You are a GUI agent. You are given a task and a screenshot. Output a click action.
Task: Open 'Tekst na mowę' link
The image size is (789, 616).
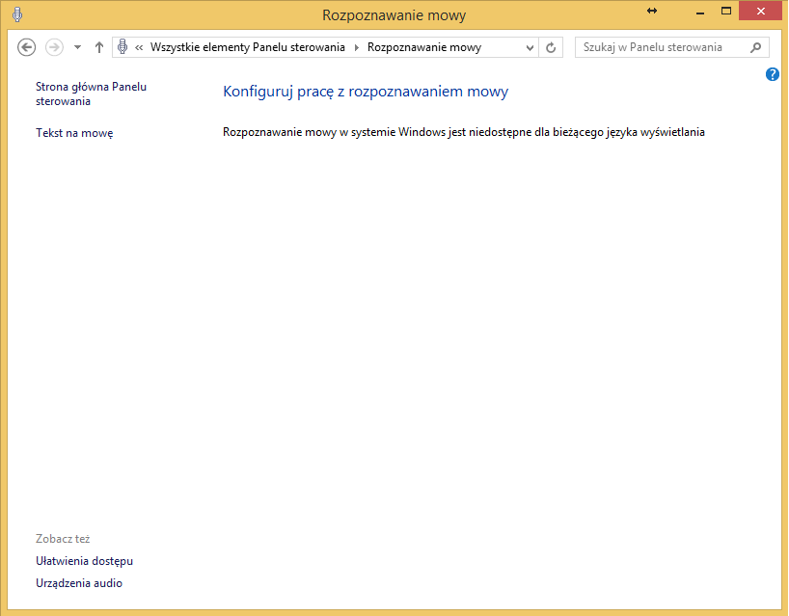click(74, 133)
